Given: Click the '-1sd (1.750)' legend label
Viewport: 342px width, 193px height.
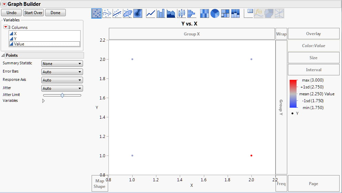Looking at the screenshot, I should pos(313,101).
